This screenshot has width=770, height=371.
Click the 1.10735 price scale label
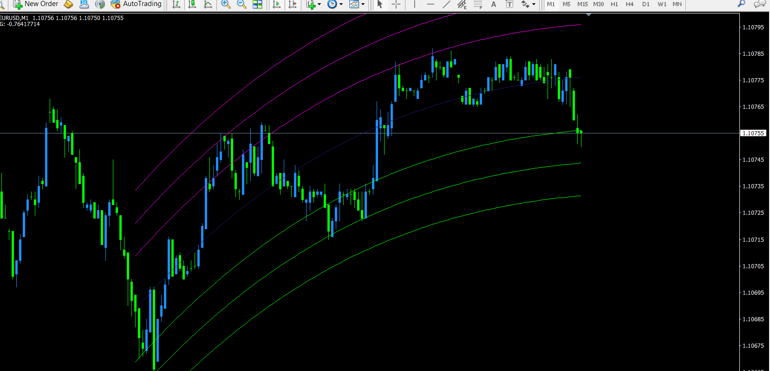753,186
